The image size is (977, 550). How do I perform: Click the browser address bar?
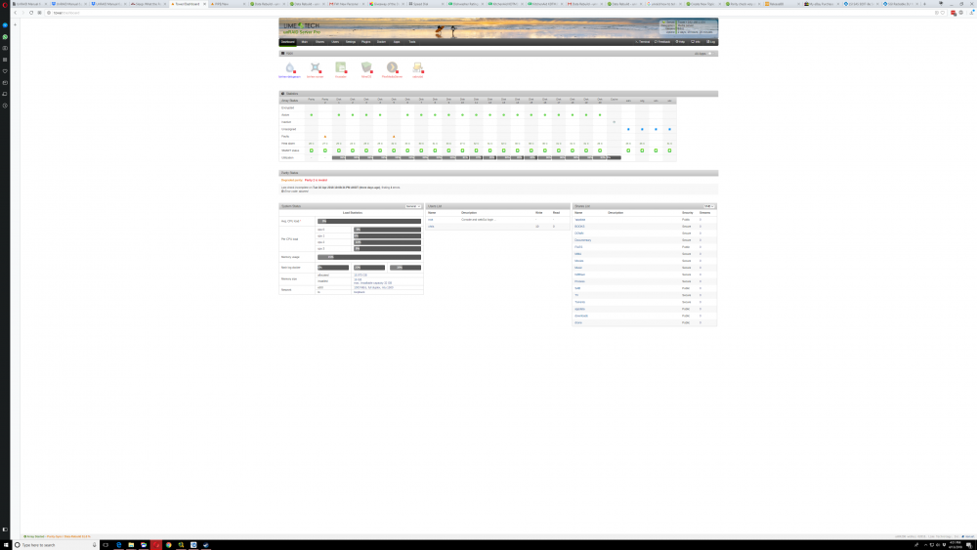coord(486,13)
